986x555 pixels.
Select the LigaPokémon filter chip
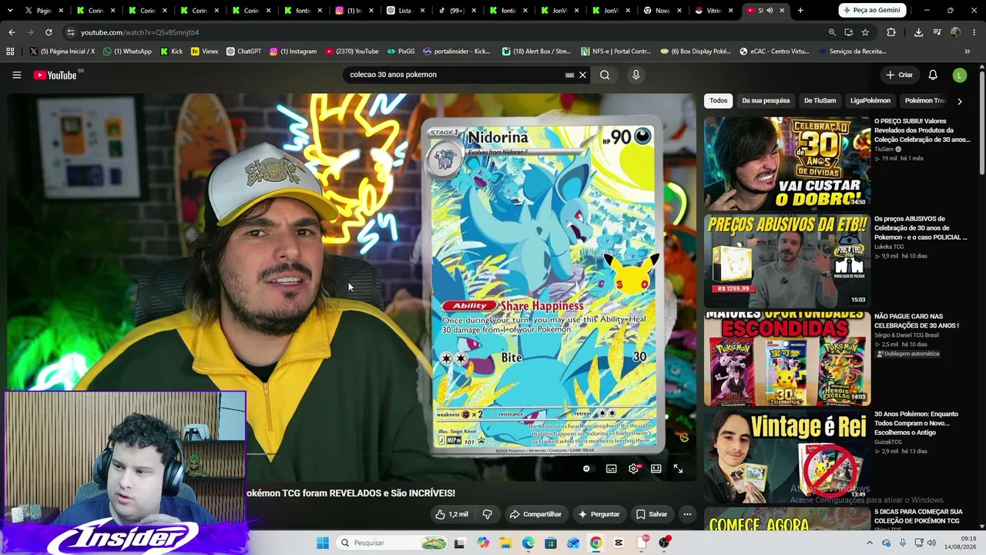tap(870, 101)
